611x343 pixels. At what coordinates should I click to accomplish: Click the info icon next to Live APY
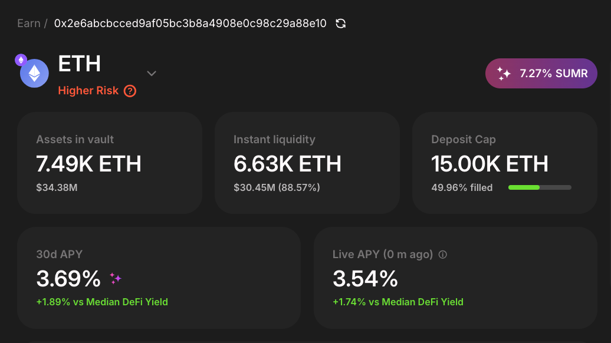pos(443,255)
